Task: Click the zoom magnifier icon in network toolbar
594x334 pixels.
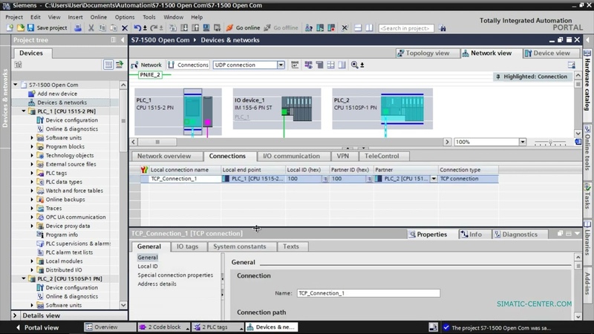Action: pyautogui.click(x=355, y=65)
